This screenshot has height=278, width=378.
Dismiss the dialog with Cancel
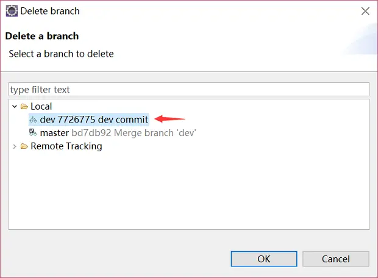pos(335,258)
